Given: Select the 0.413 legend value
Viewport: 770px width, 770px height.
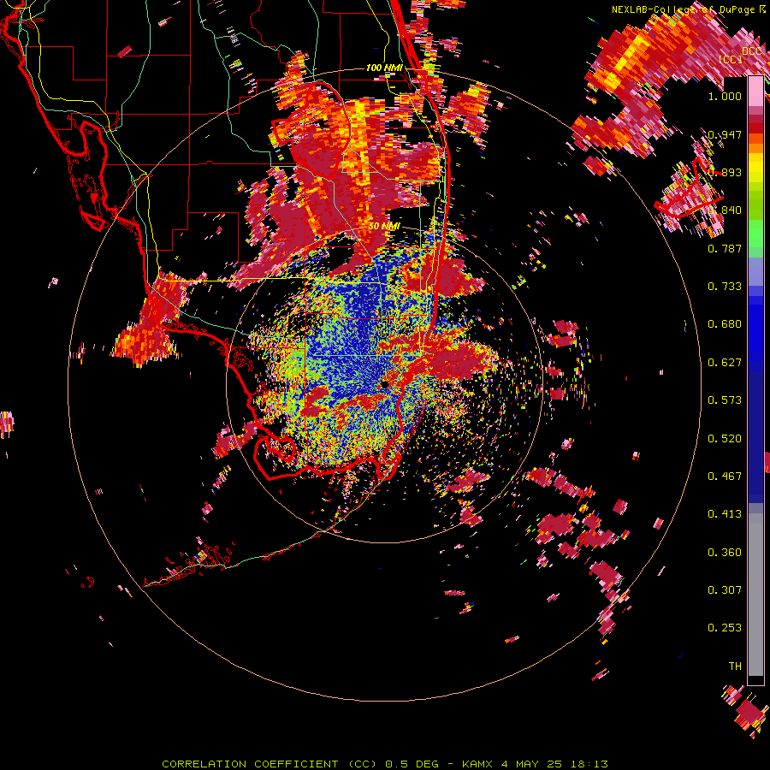Looking at the screenshot, I should 725,514.
